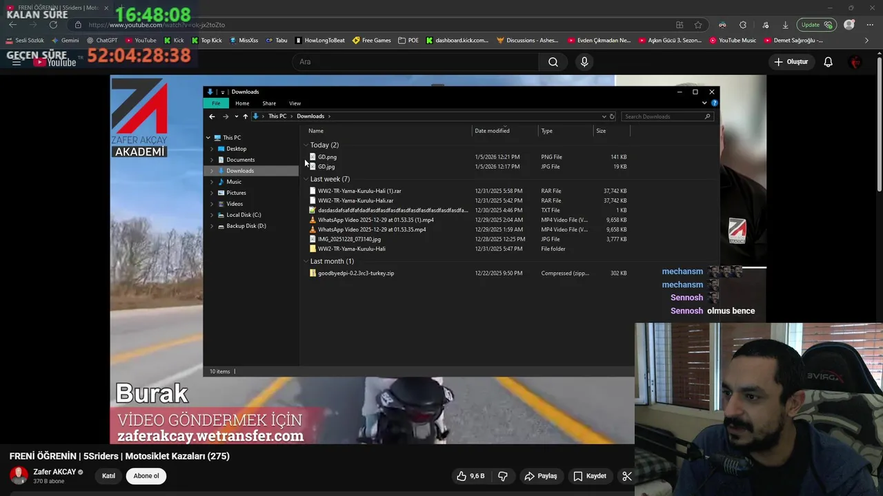Open YouTube notifications bell
The image size is (883, 496).
point(828,62)
